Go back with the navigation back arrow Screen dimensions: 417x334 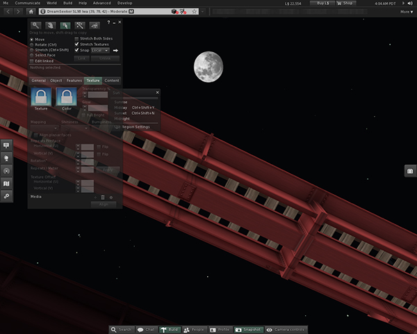8,11
